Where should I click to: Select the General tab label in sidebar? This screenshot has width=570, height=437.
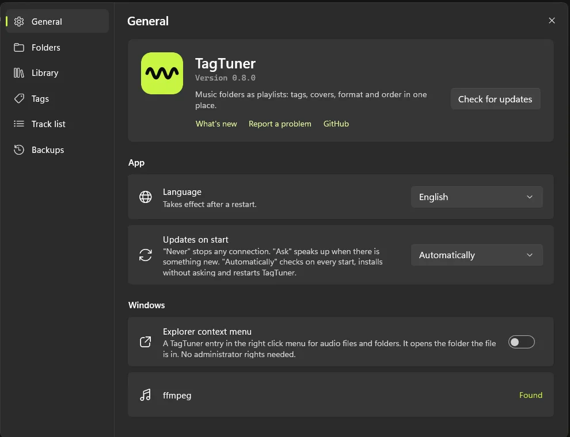tap(47, 22)
